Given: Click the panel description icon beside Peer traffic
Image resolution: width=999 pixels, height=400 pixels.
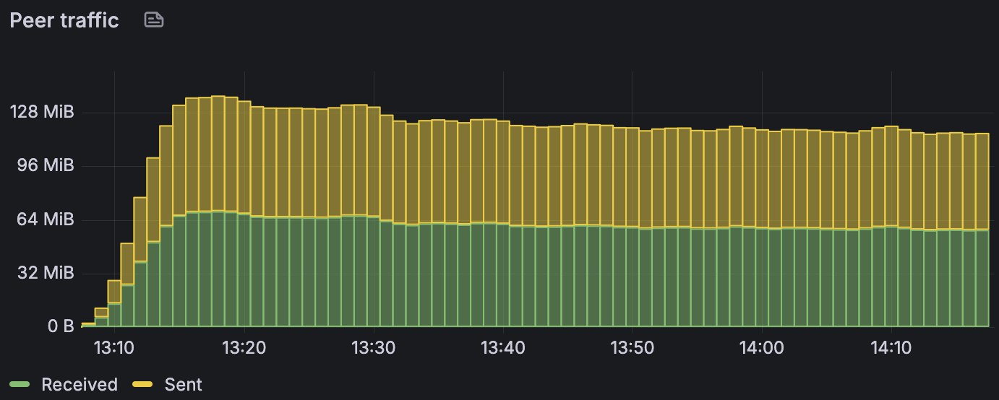Looking at the screenshot, I should 154,20.
